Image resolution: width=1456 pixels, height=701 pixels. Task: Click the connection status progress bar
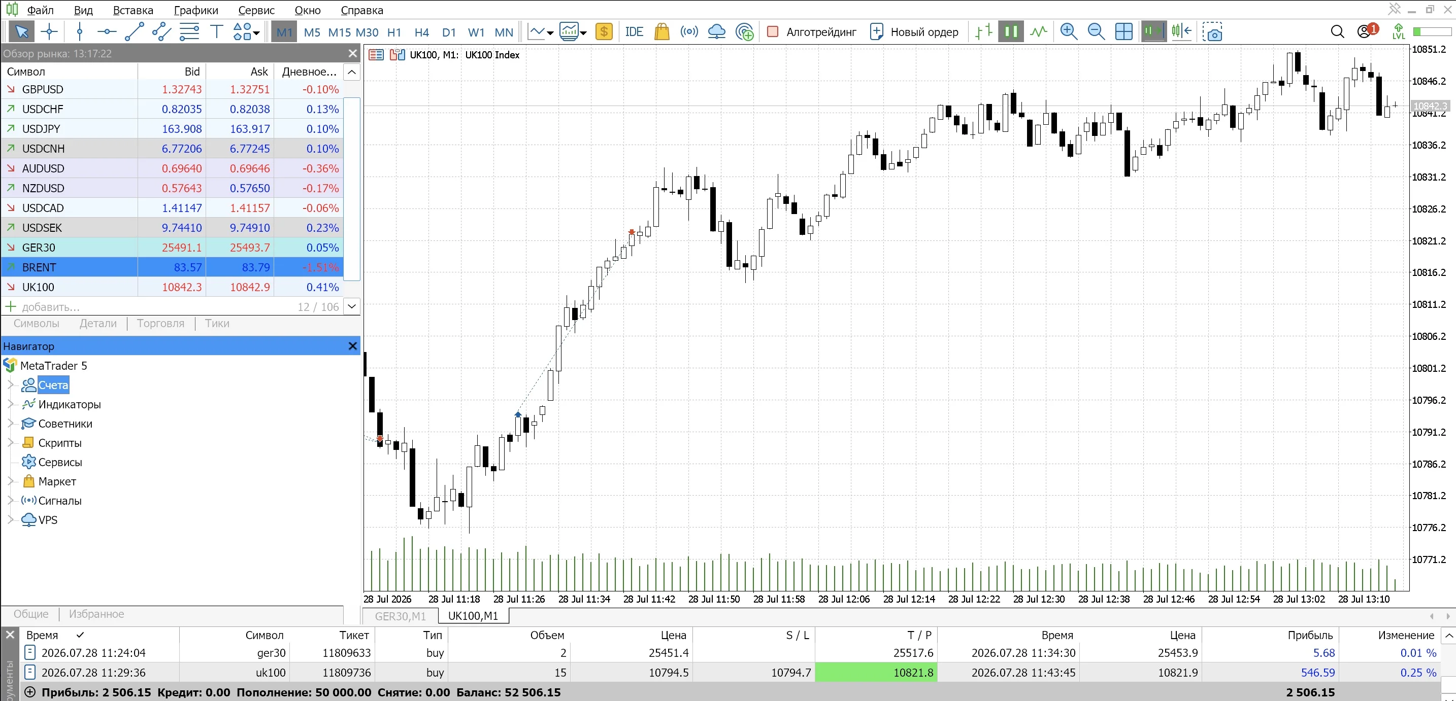coord(1432,31)
